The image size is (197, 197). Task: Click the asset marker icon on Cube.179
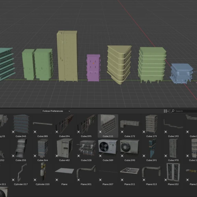pyautogui.click(x=144, y=132)
